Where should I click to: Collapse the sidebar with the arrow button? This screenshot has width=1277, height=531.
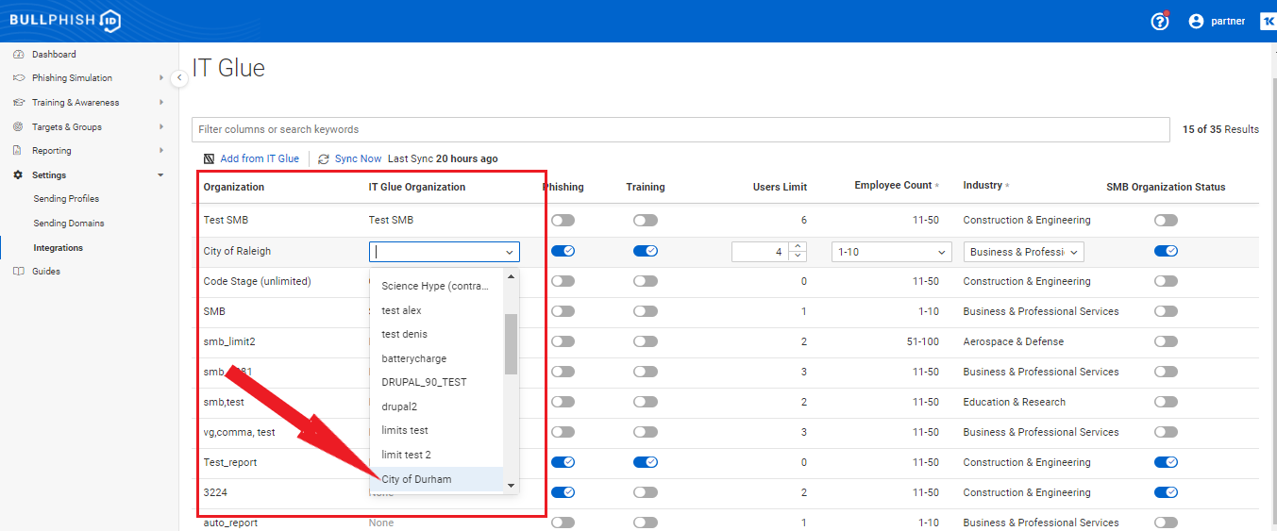pyautogui.click(x=179, y=78)
